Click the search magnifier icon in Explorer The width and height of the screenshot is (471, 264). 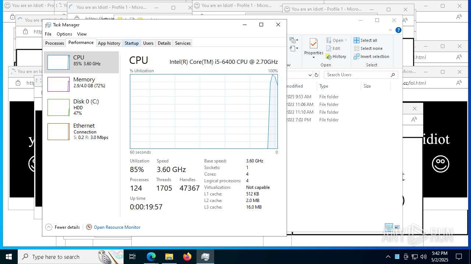pos(393,75)
